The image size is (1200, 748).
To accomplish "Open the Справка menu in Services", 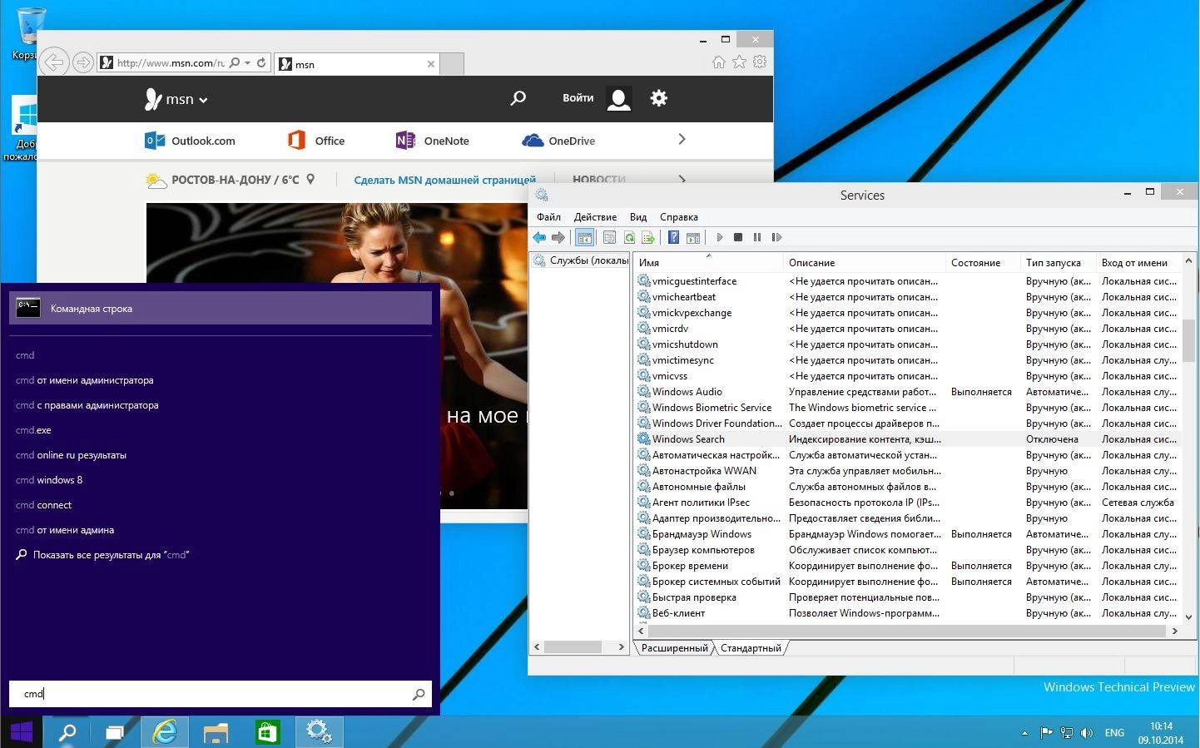I will pyautogui.click(x=679, y=217).
